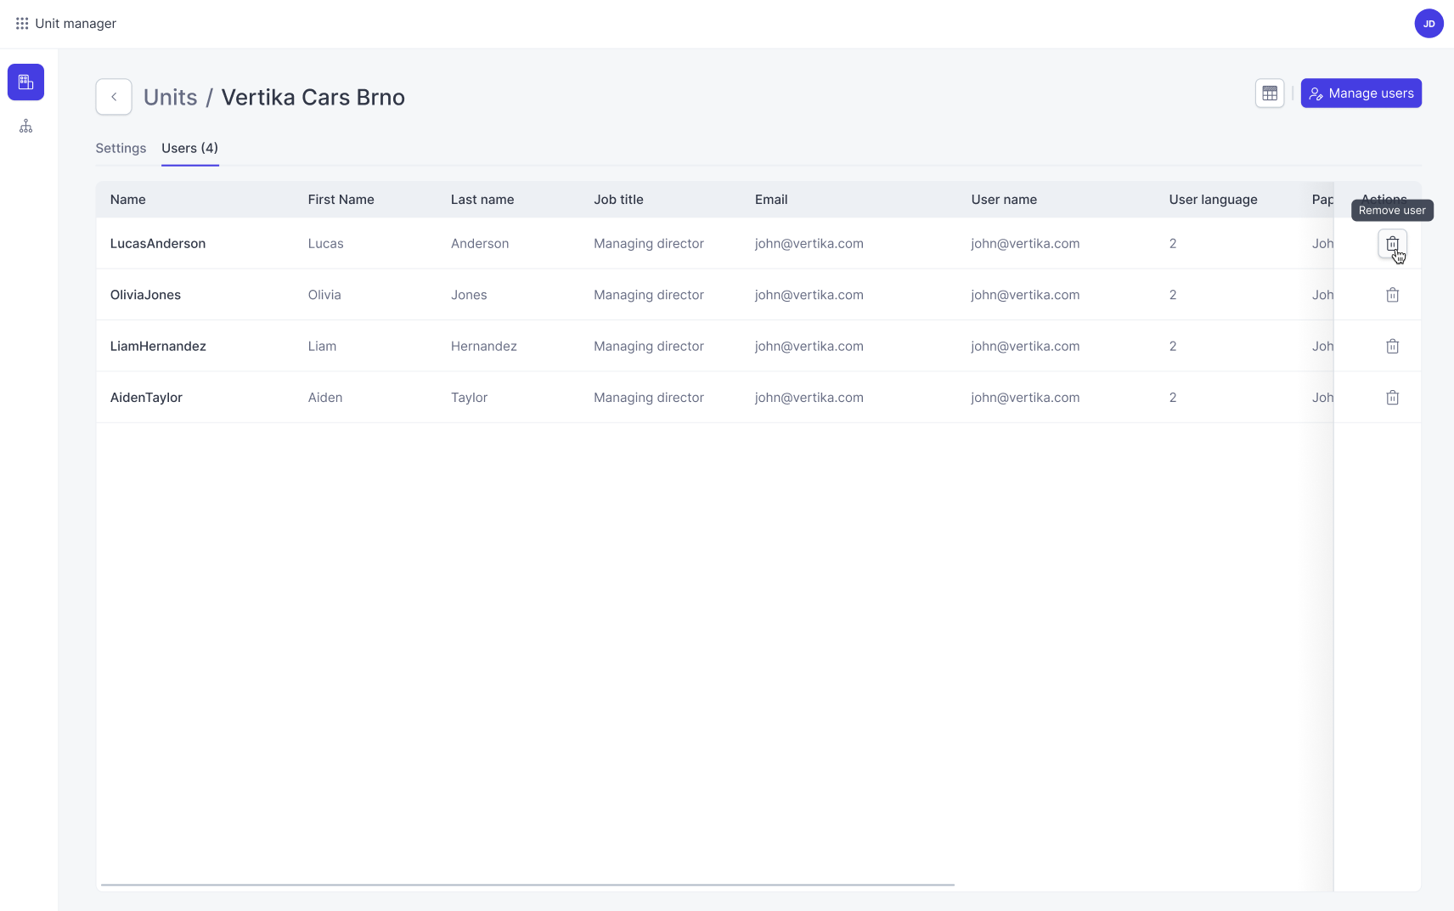Remove user LiamHernandez with trash icon
1454x911 pixels.
[1392, 346]
